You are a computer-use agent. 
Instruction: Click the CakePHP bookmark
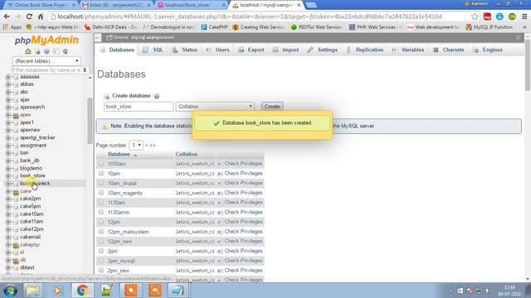pyautogui.click(x=214, y=27)
